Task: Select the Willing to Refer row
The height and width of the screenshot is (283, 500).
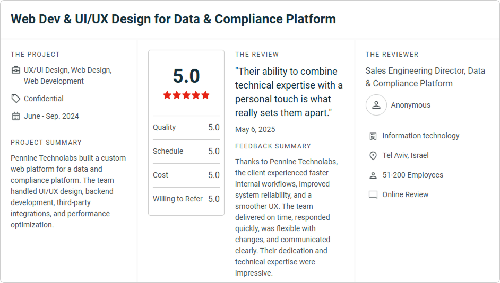Action: click(186, 199)
